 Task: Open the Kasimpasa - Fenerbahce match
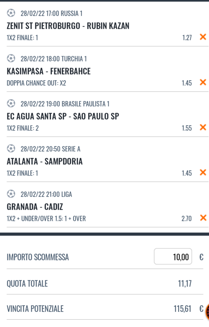pyautogui.click(x=48, y=71)
